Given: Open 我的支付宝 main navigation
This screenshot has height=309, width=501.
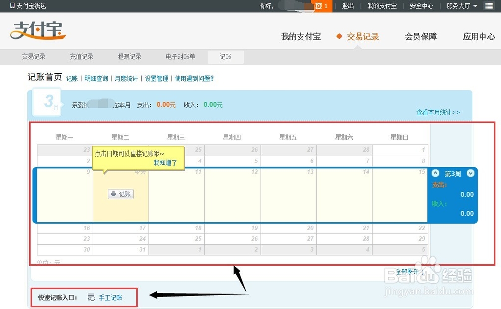Looking at the screenshot, I should click(301, 37).
